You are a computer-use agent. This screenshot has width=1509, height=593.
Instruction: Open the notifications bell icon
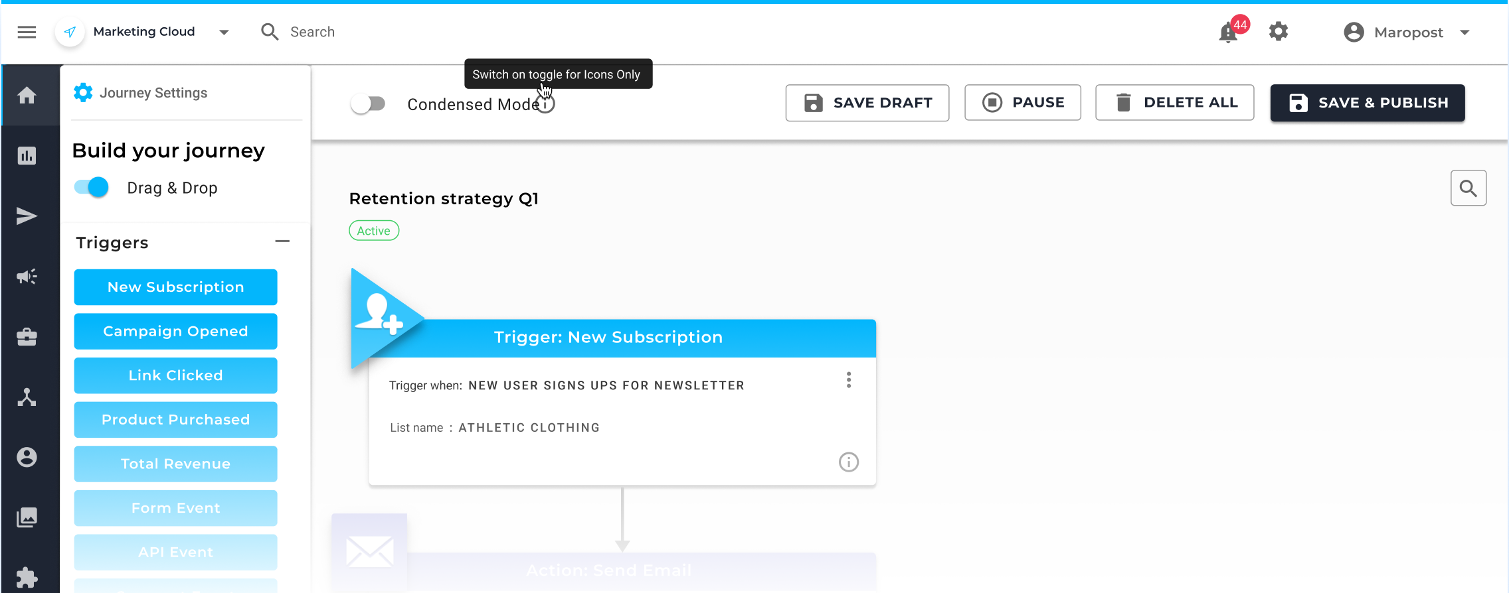pyautogui.click(x=1229, y=33)
